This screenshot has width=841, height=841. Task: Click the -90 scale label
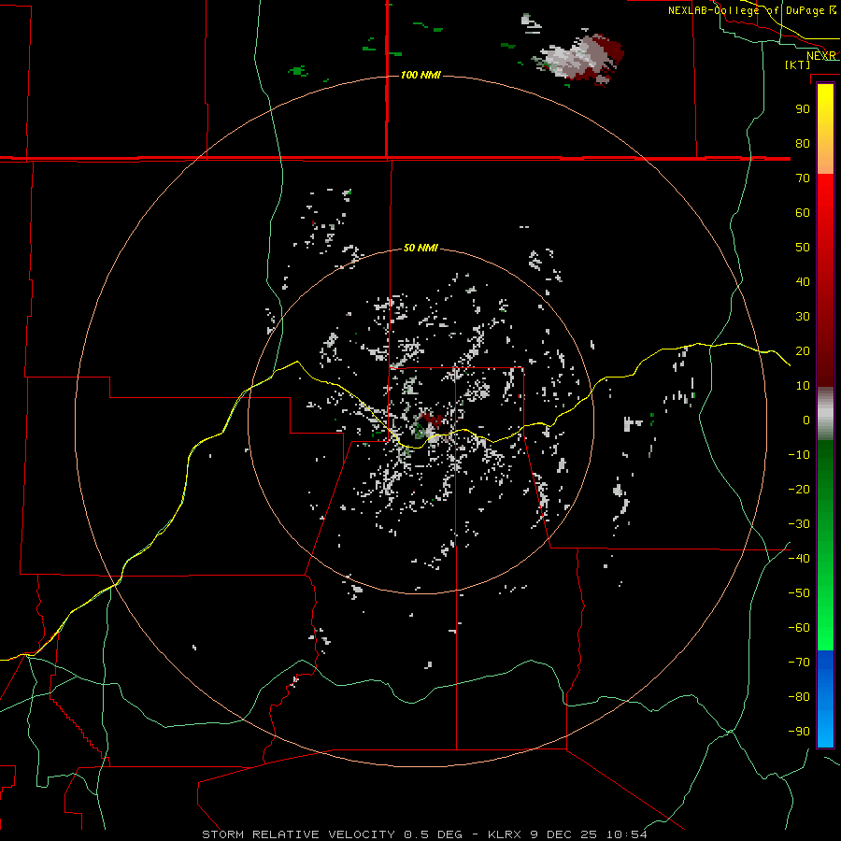click(x=799, y=732)
